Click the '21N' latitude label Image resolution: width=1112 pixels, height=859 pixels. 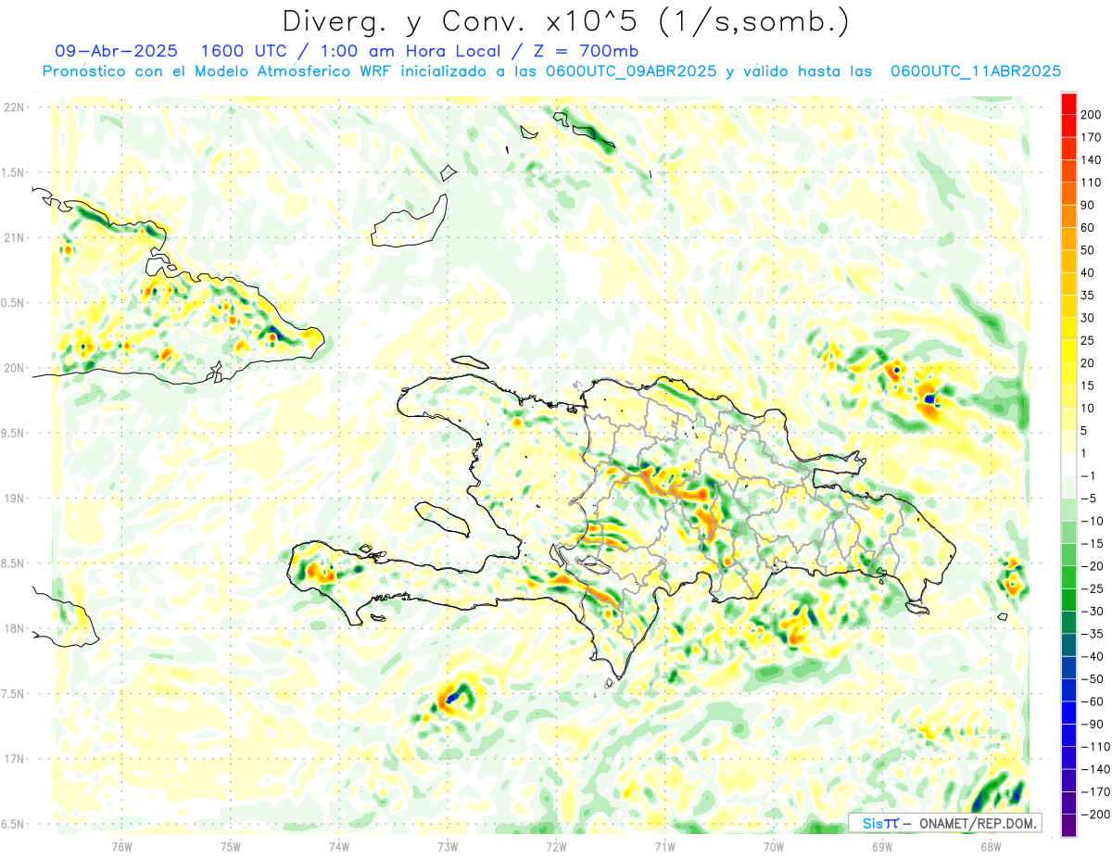[x=13, y=237]
